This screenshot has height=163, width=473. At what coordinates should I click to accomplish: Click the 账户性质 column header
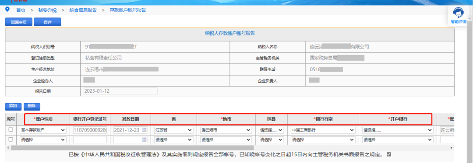(43, 119)
